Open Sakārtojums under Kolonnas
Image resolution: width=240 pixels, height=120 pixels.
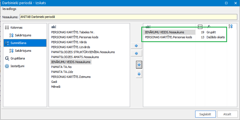23,35
